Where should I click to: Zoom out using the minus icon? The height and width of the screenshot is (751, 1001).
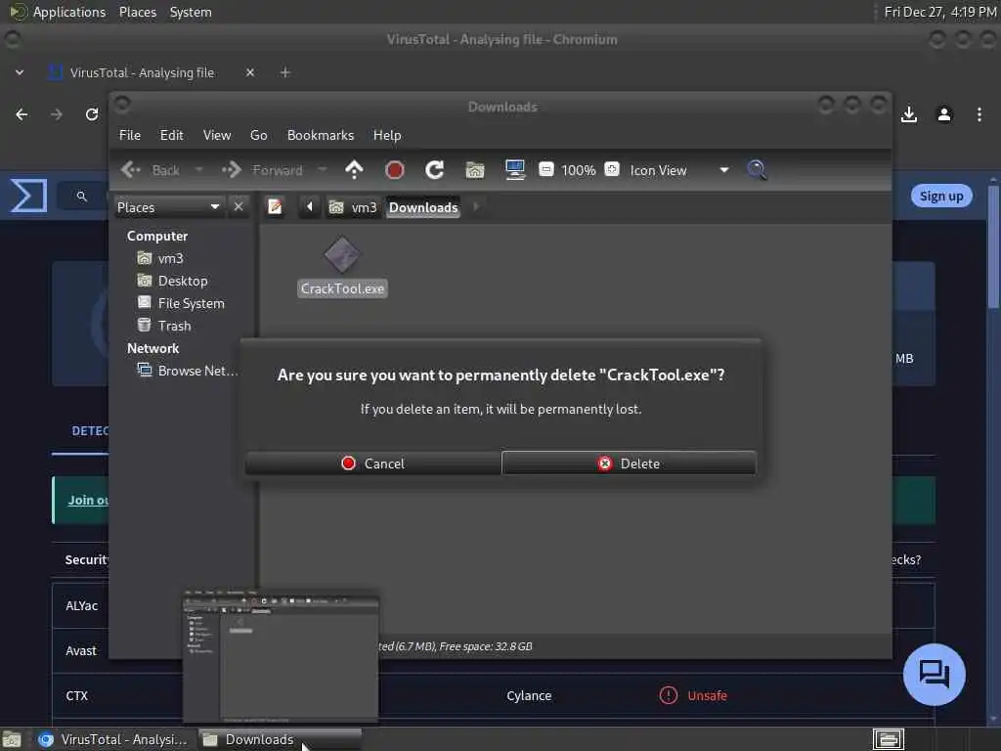coord(545,169)
